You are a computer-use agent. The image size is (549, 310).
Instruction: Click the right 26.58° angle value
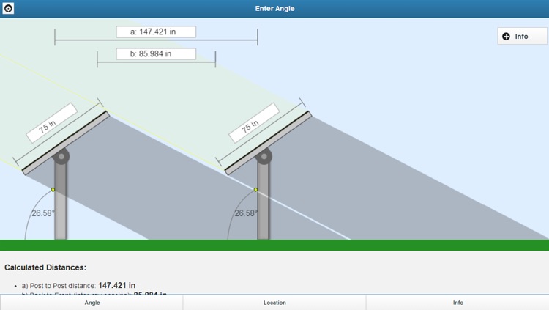point(246,213)
